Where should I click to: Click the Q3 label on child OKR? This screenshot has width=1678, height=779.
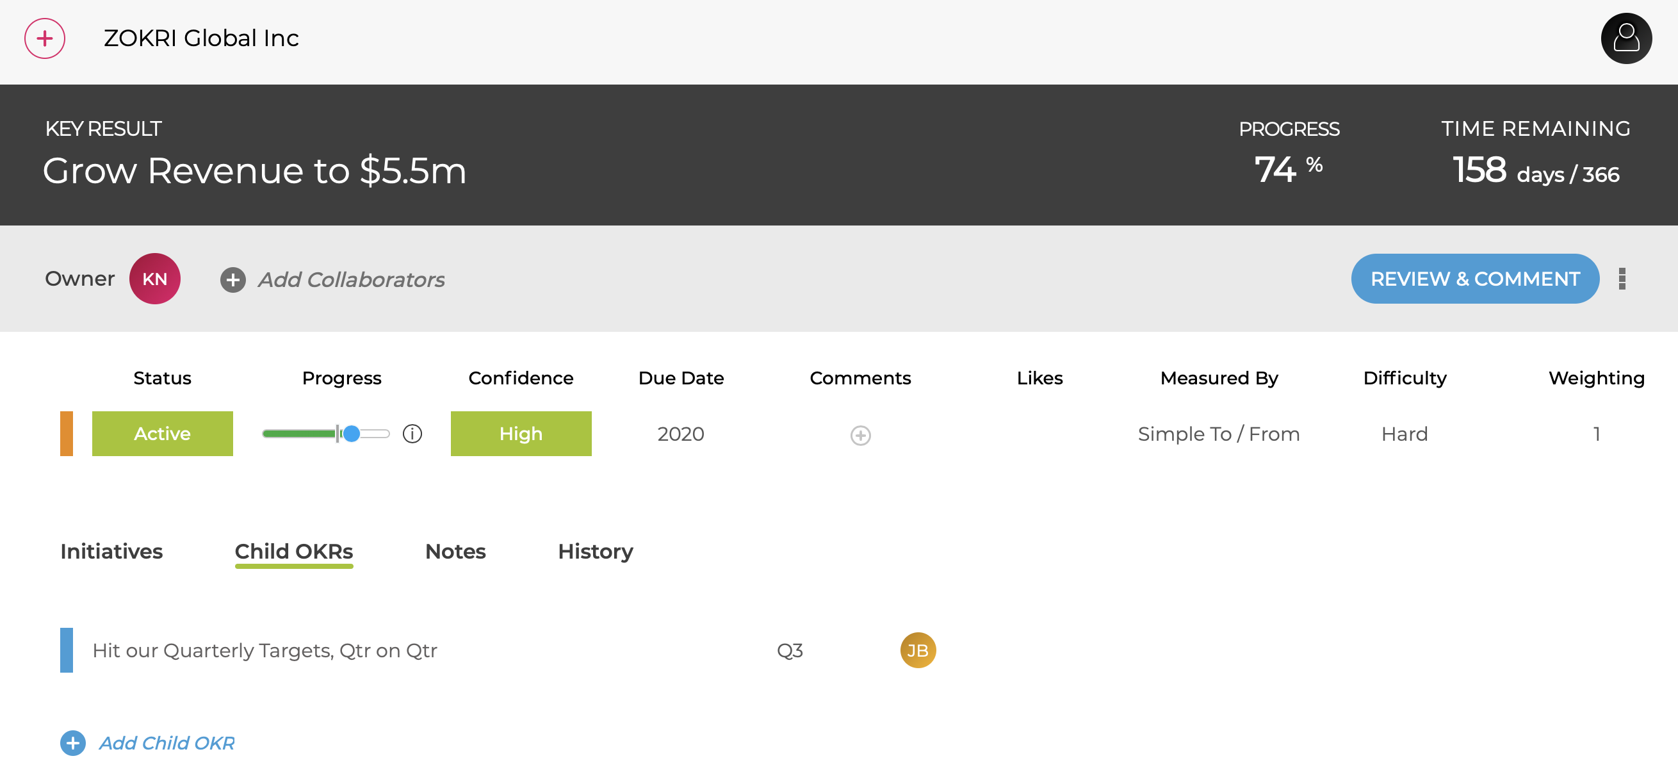coord(790,651)
